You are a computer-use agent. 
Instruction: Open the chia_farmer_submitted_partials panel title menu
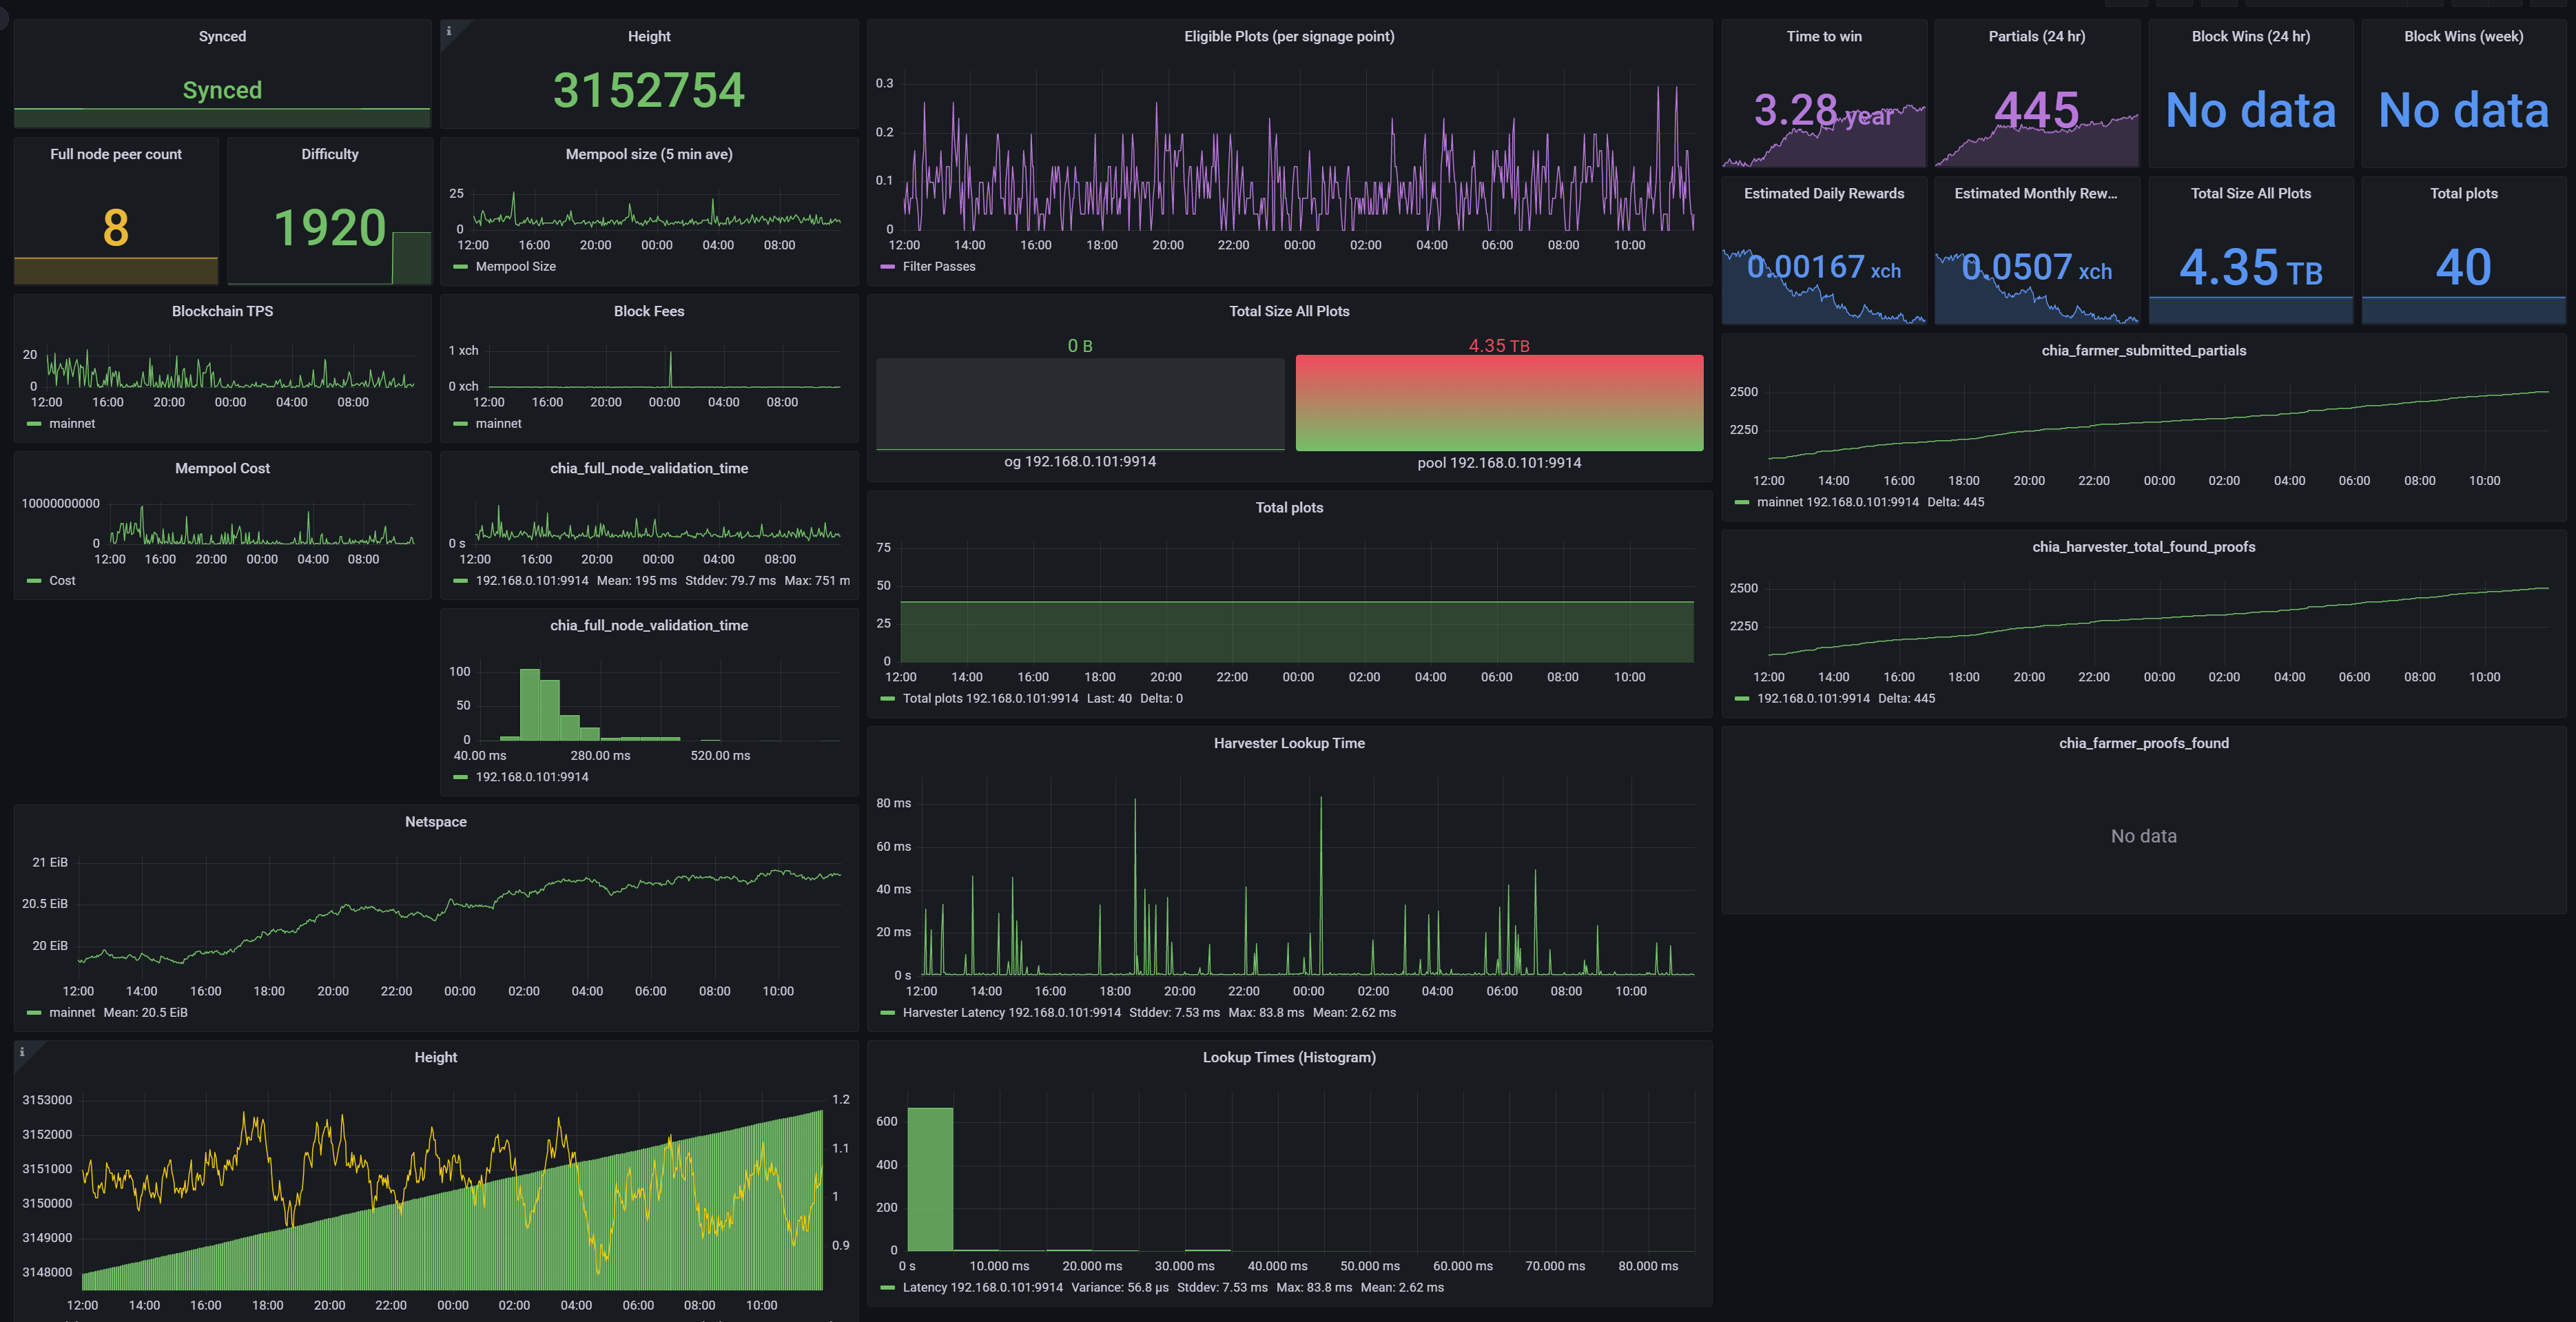click(x=2143, y=350)
